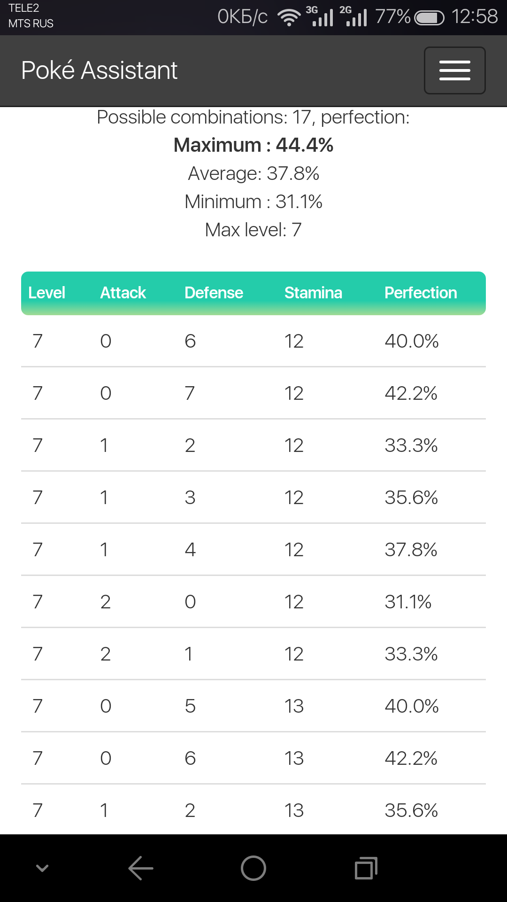The width and height of the screenshot is (507, 902).
Task: Click the Perfection column header
Action: pyautogui.click(x=421, y=293)
